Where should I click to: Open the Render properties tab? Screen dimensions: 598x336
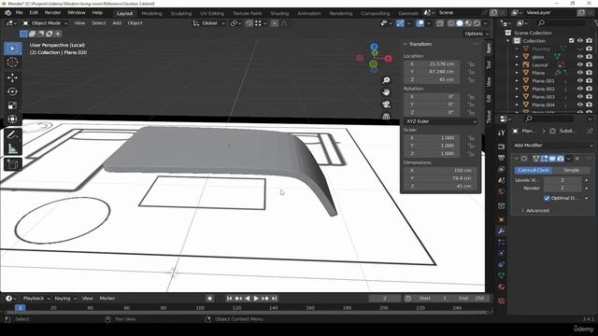click(502, 147)
